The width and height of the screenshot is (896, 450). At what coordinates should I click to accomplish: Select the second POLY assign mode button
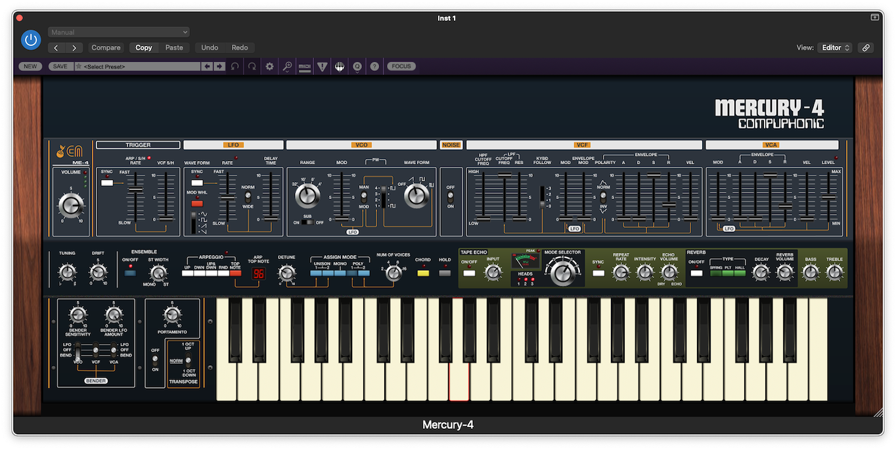(364, 273)
